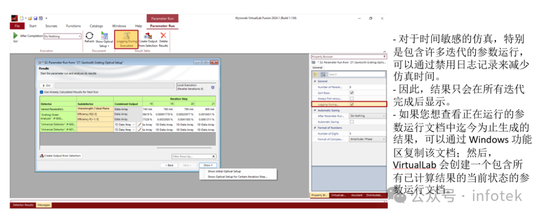Screen dimensions: 539x217
Task: Switch to the Start ribbon tab
Action: 32,26
